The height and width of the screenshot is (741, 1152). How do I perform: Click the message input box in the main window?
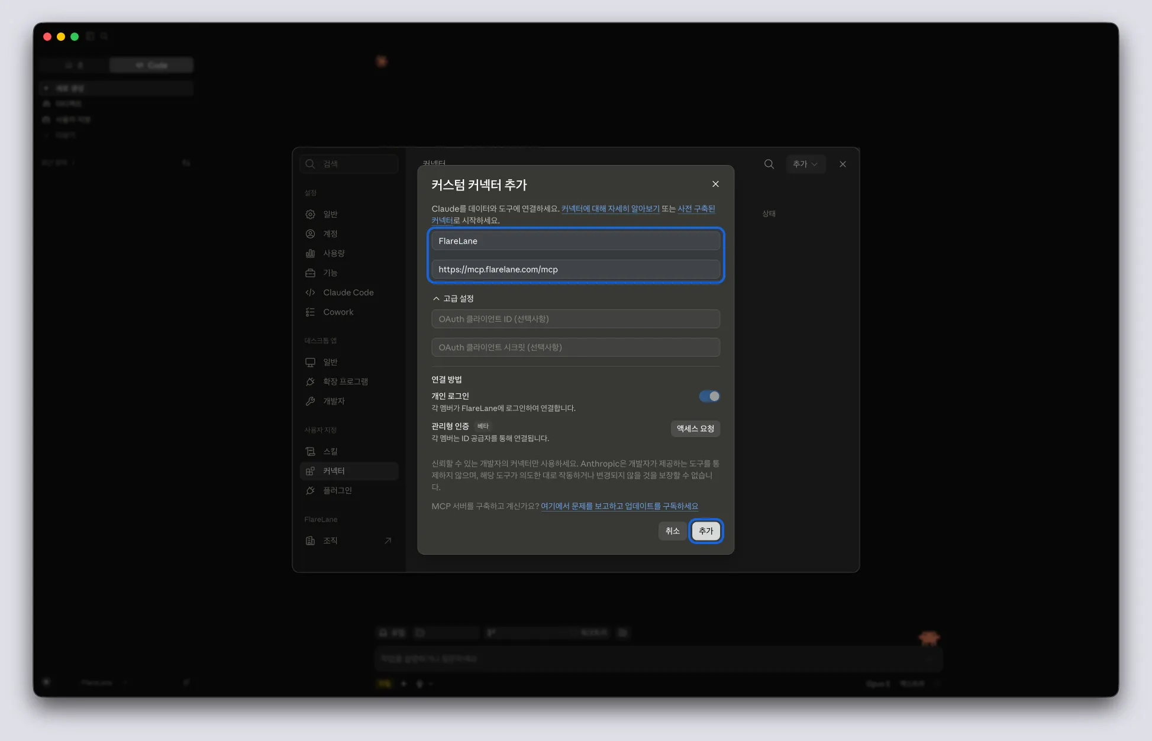pyautogui.click(x=658, y=658)
